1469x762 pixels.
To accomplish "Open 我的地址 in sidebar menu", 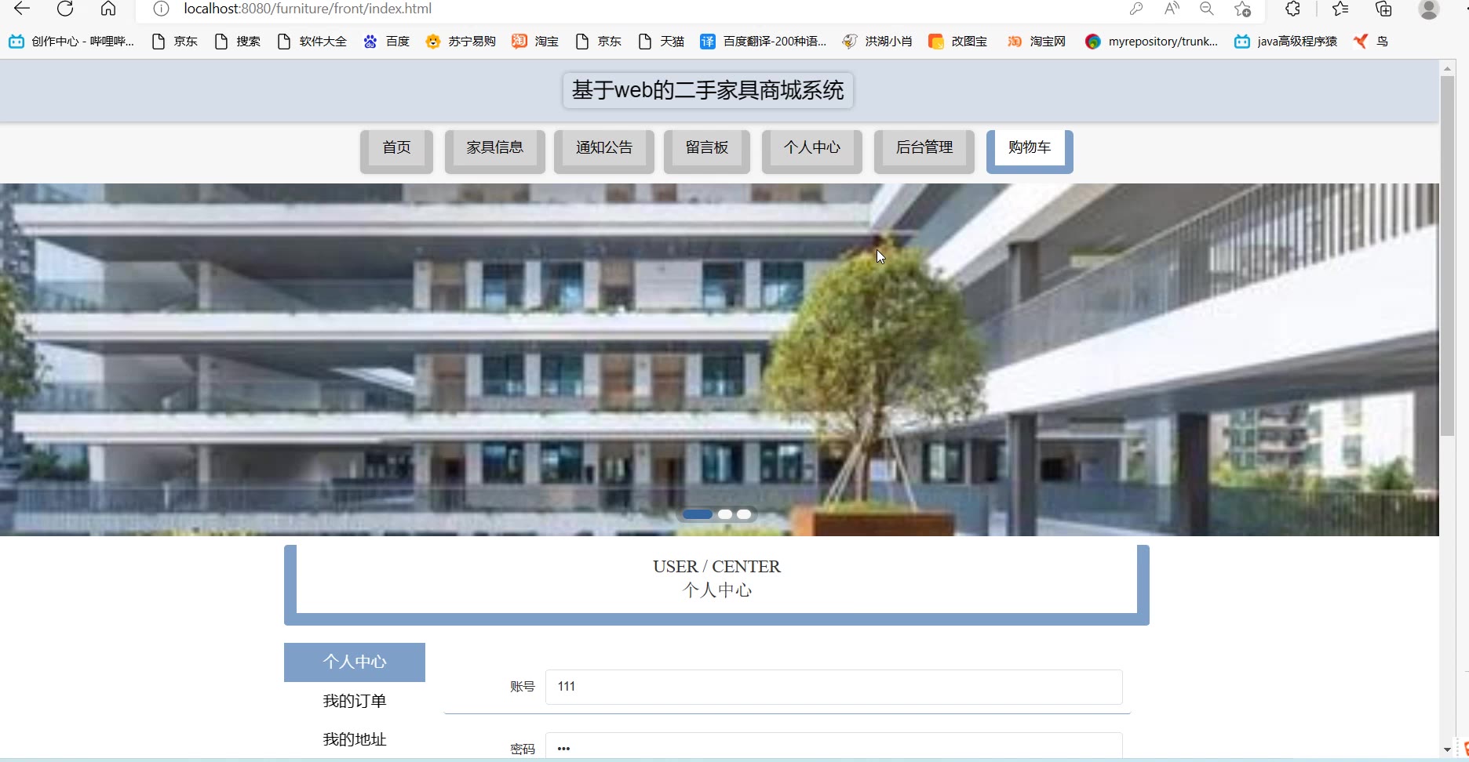I will coord(355,739).
